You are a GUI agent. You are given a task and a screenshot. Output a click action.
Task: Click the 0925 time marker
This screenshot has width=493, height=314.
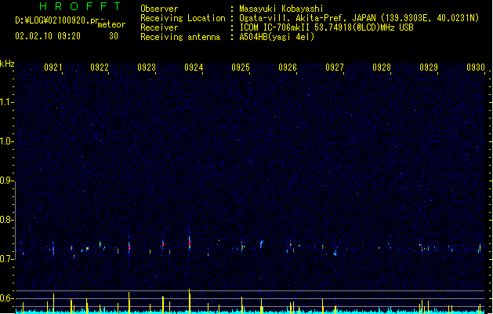coord(241,67)
